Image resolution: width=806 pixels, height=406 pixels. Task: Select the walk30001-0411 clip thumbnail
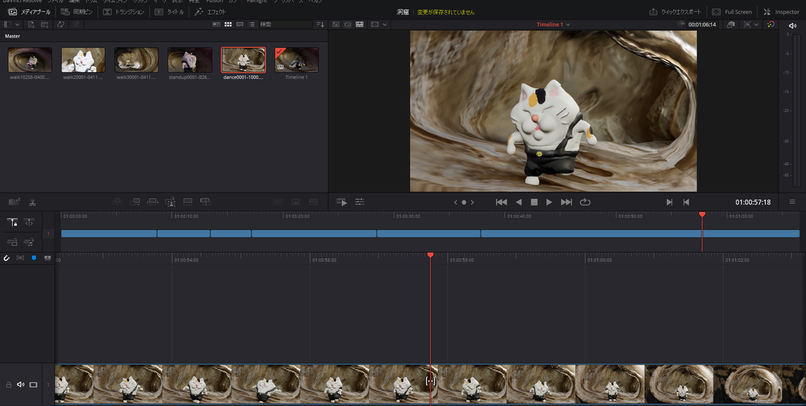(136, 60)
